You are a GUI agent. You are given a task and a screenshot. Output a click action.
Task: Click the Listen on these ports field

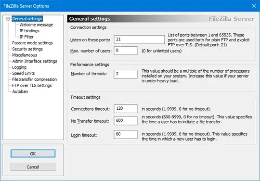139,39
